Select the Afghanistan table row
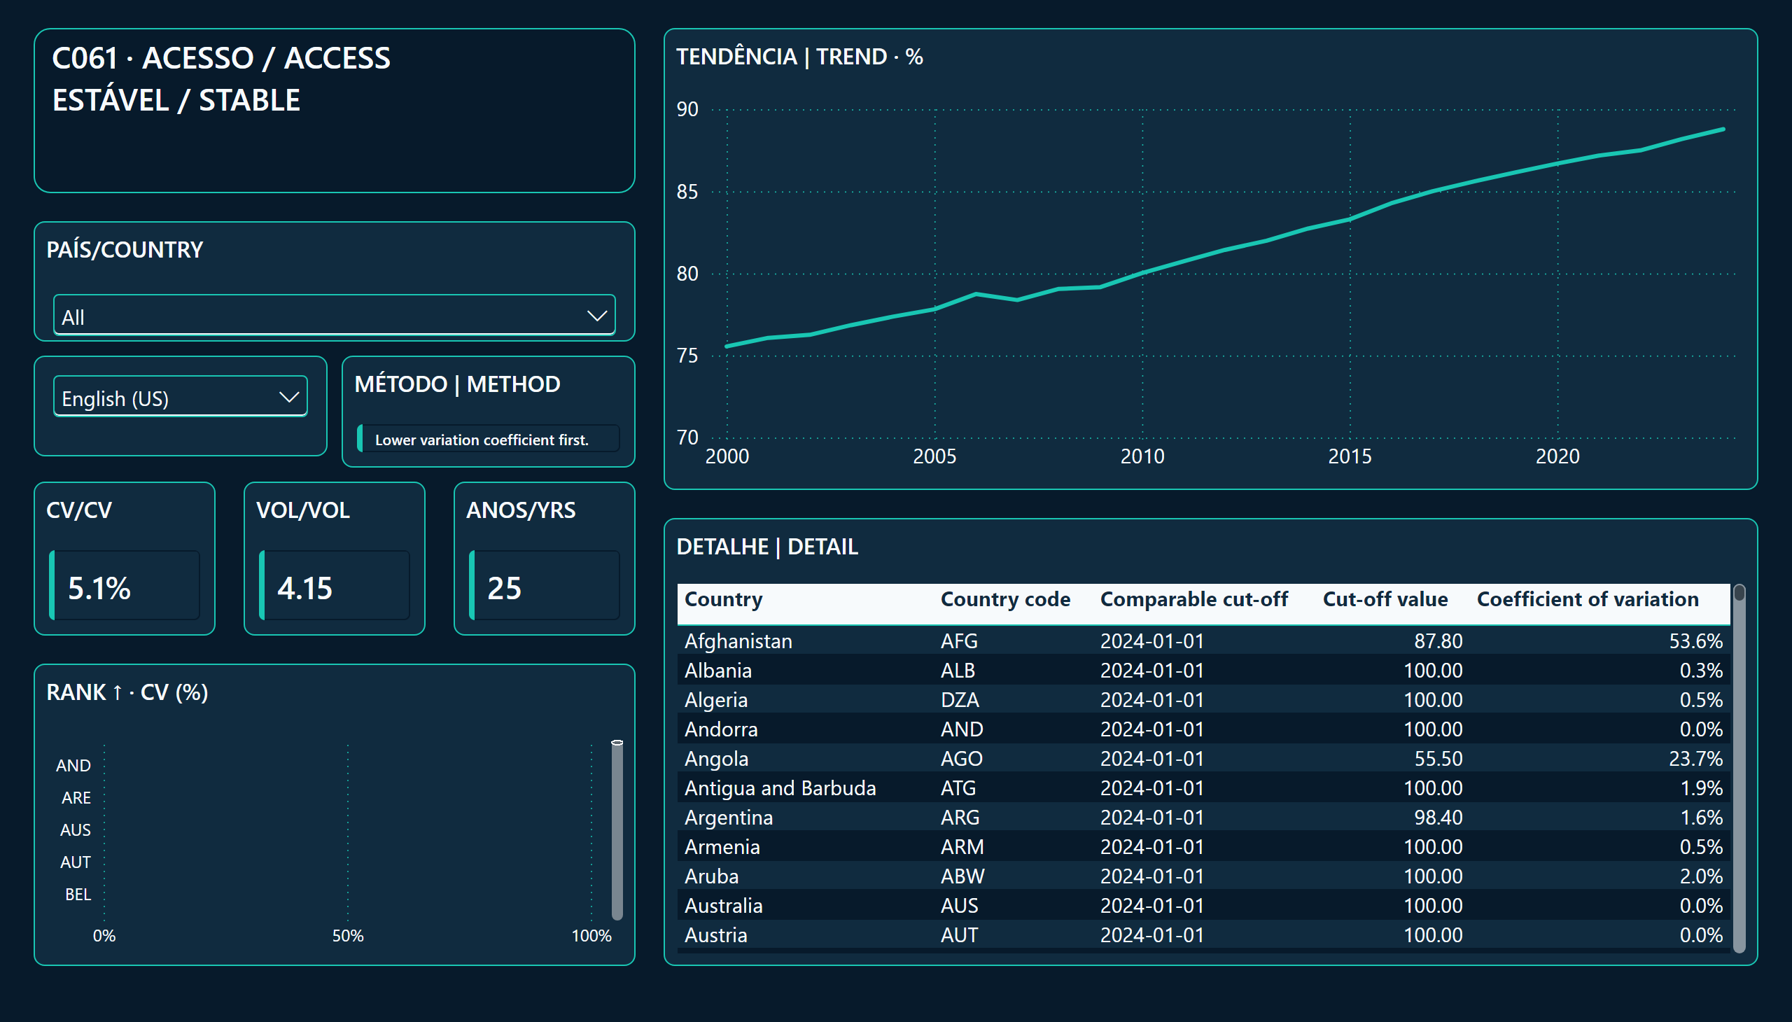1792x1022 pixels. (x=1203, y=640)
